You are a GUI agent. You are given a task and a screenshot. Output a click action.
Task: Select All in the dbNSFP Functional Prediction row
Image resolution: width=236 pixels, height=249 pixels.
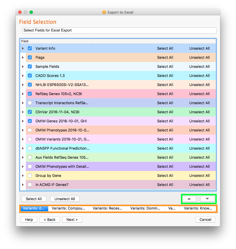(165, 148)
